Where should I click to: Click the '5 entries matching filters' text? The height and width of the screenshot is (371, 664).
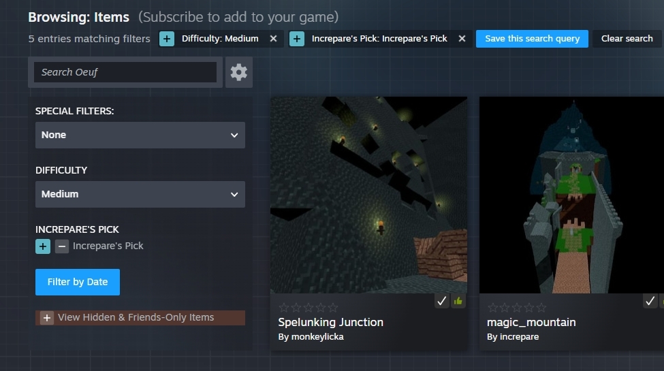89,39
